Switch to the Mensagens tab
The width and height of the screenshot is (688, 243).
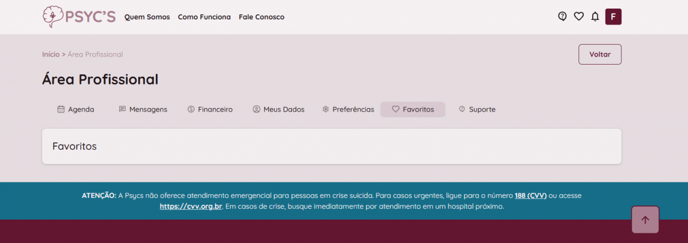tap(143, 109)
